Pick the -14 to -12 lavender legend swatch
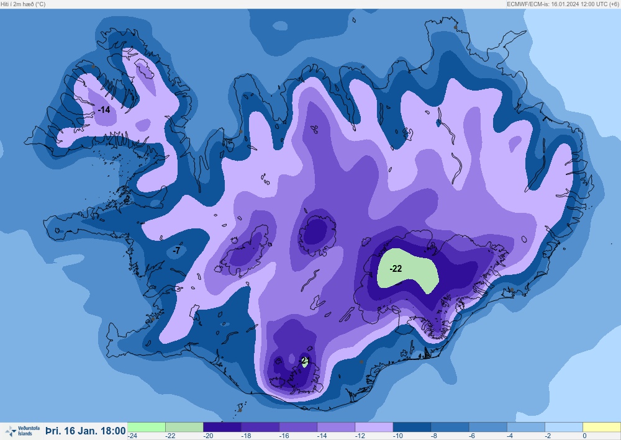Image resolution: width=621 pixels, height=440 pixels. pyautogui.click(x=336, y=427)
